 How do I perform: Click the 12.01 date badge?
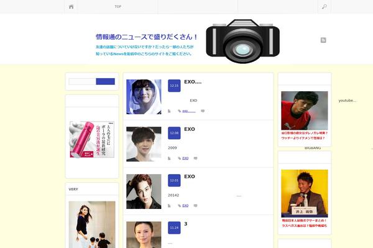click(x=174, y=180)
